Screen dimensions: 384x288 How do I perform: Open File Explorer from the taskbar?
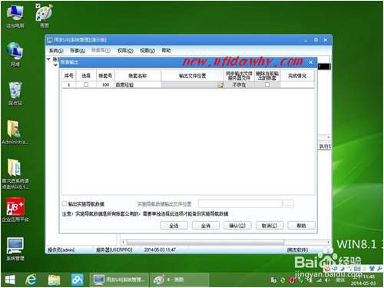(x=54, y=280)
